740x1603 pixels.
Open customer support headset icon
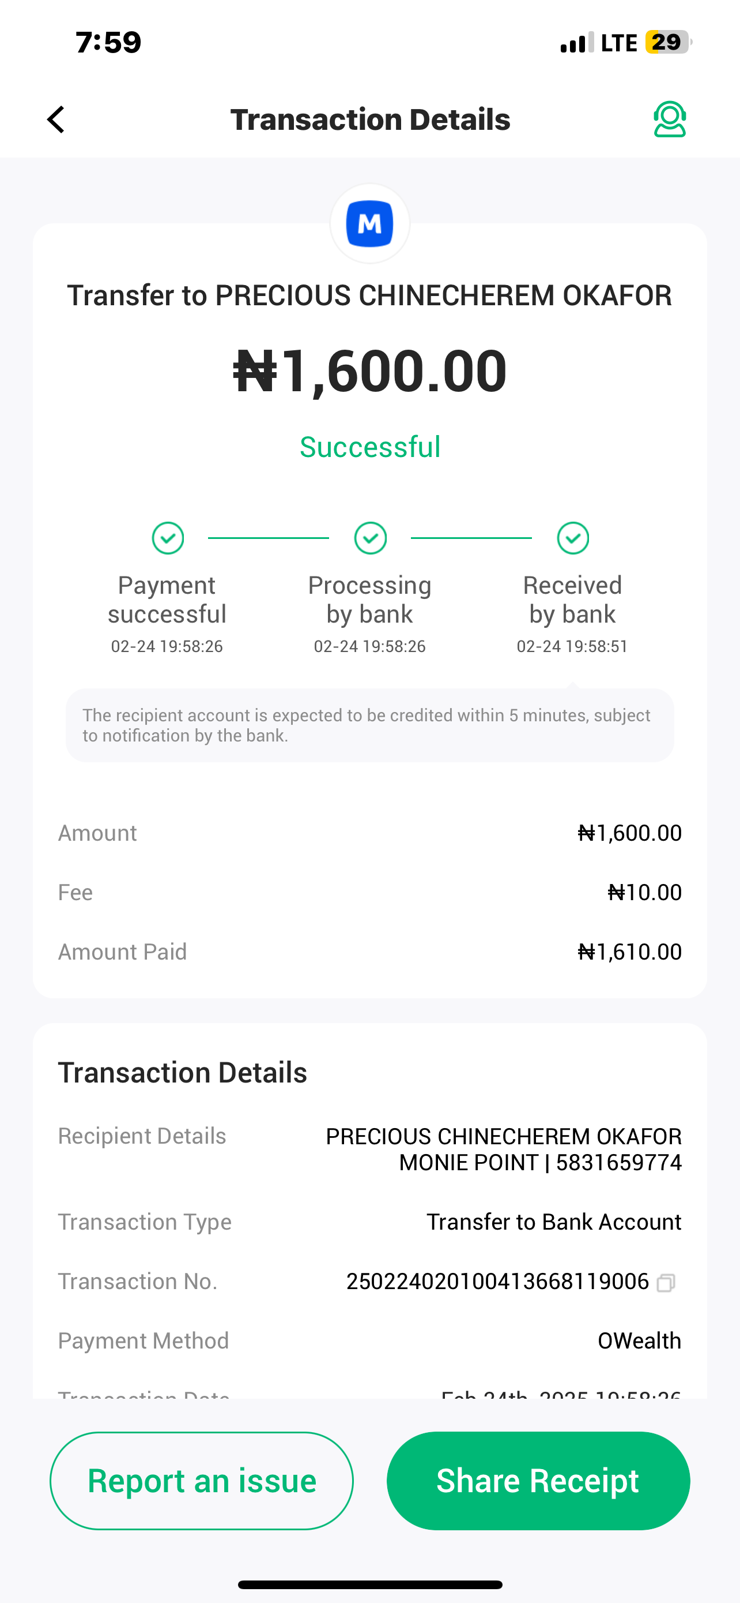pyautogui.click(x=669, y=119)
